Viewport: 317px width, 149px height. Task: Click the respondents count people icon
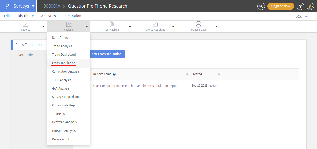(x=299, y=16)
